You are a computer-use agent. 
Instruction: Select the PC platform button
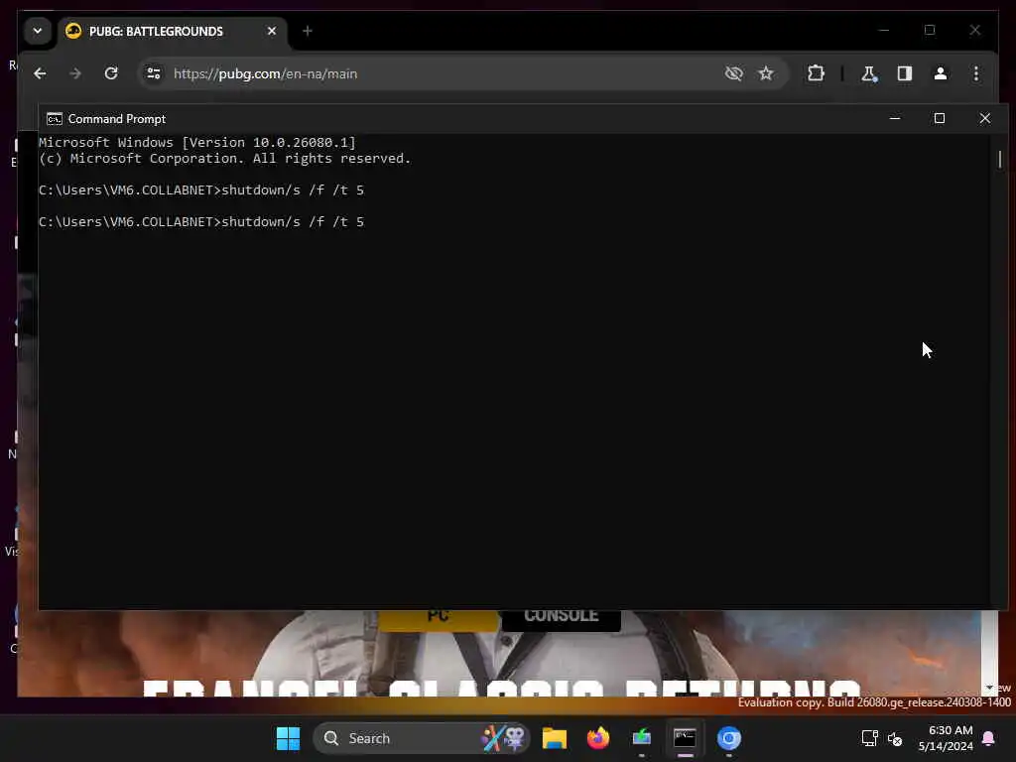point(438,617)
